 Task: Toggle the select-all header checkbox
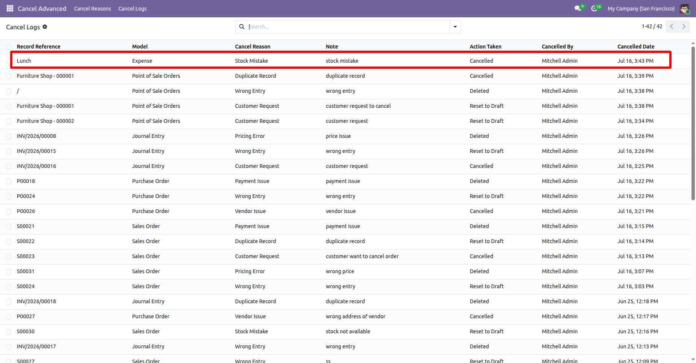pos(9,47)
